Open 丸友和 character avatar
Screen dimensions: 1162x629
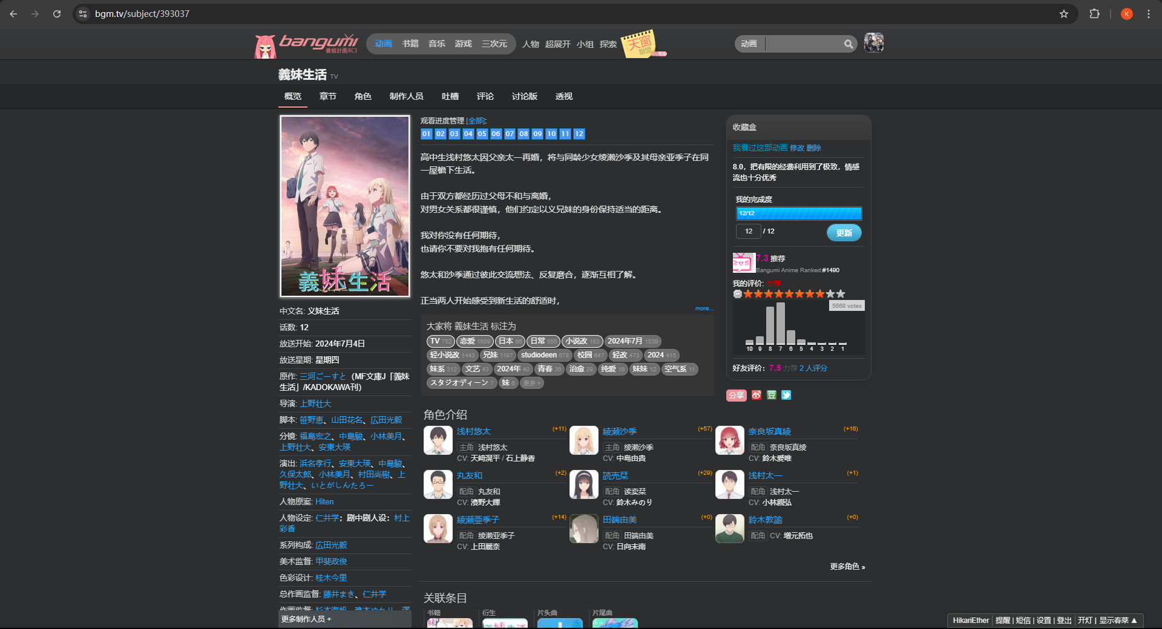pyautogui.click(x=438, y=484)
